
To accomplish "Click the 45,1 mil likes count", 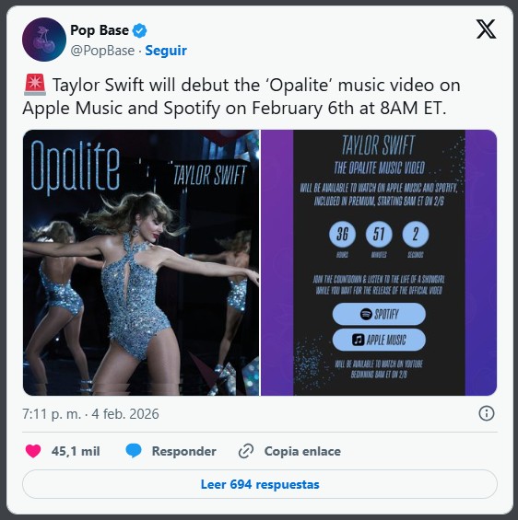I will coord(76,451).
